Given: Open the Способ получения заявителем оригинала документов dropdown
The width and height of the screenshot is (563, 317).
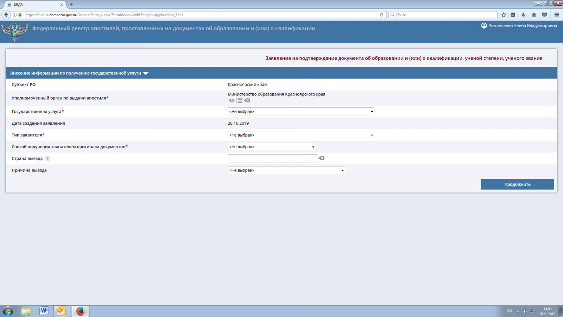Looking at the screenshot, I should click(x=272, y=147).
